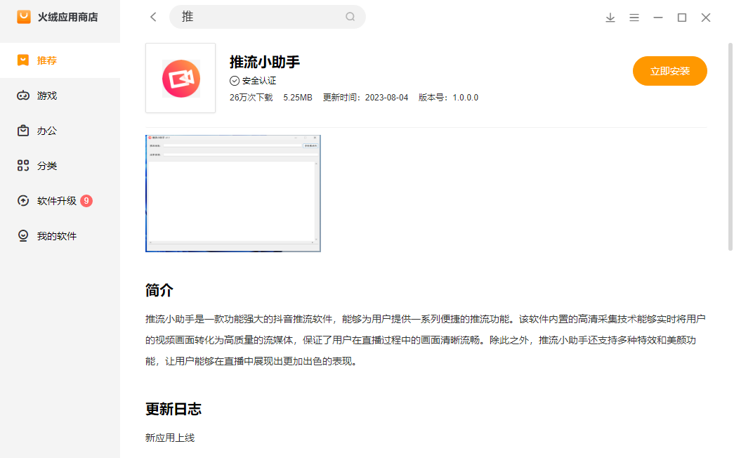Image resolution: width=734 pixels, height=458 pixels.
Task: Click the 推流小助手 app icon
Action: pos(181,78)
